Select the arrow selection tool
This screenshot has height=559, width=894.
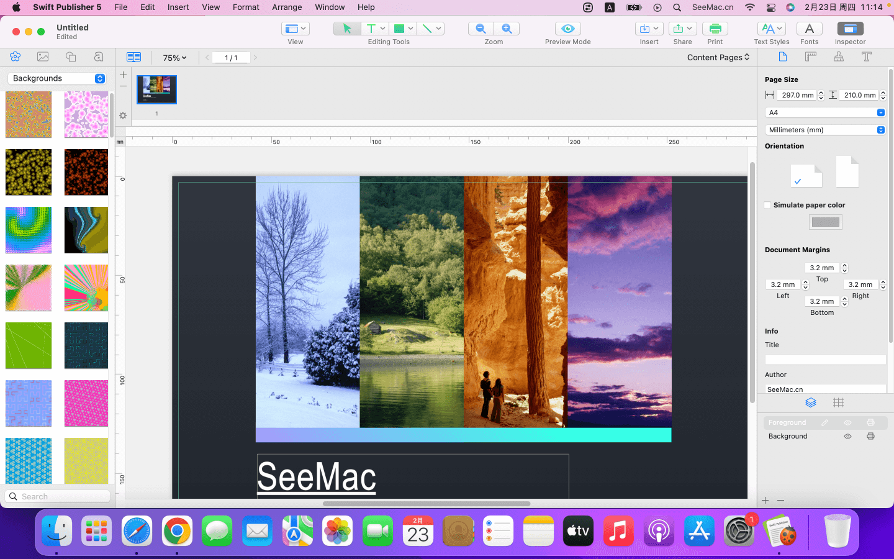tap(347, 29)
